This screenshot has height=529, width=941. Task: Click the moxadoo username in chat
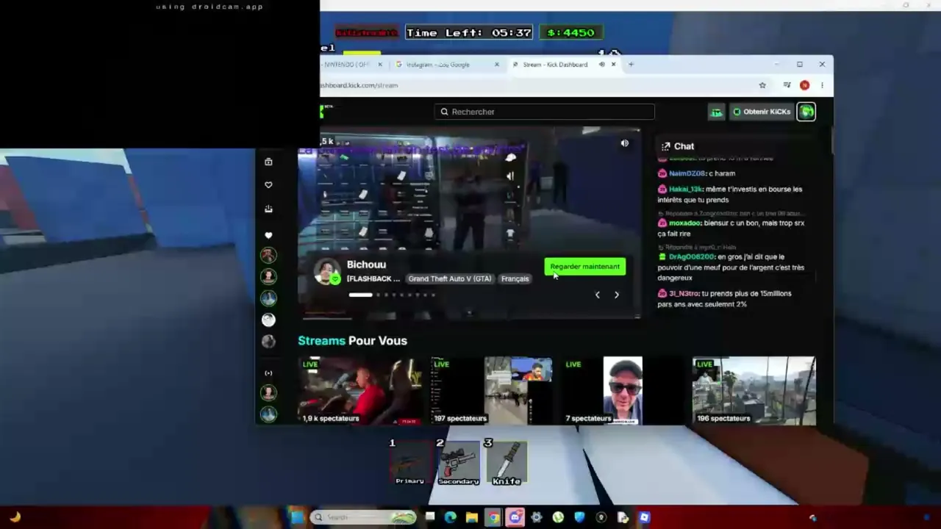[684, 223]
